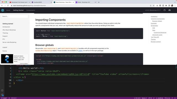The width and height of the screenshot is (177, 99).
Task: Open the GitHub repository icon in navbar
Action: pyautogui.click(x=165, y=10)
